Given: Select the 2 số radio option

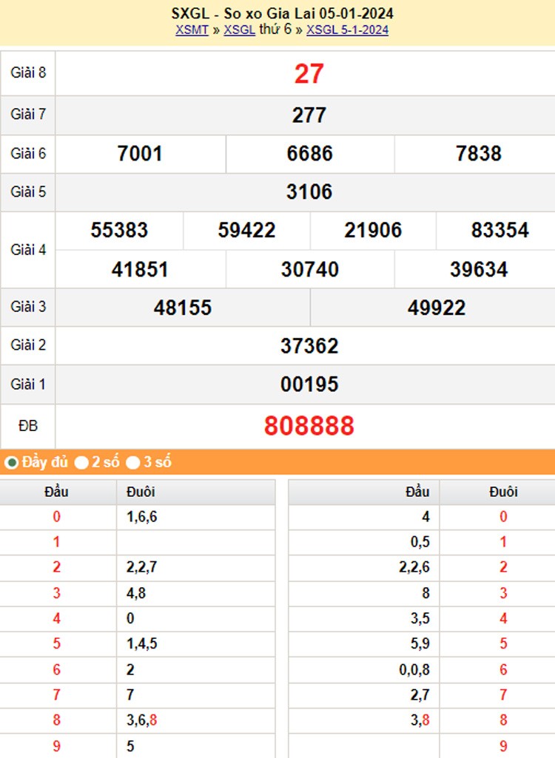Looking at the screenshot, I should 81,463.
